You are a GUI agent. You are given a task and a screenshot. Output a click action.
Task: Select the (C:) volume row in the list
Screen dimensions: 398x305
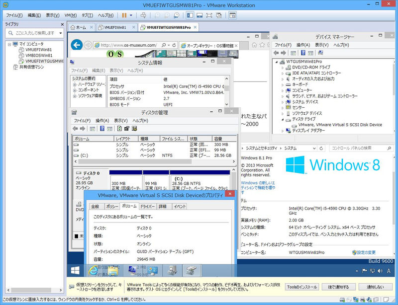(155, 155)
